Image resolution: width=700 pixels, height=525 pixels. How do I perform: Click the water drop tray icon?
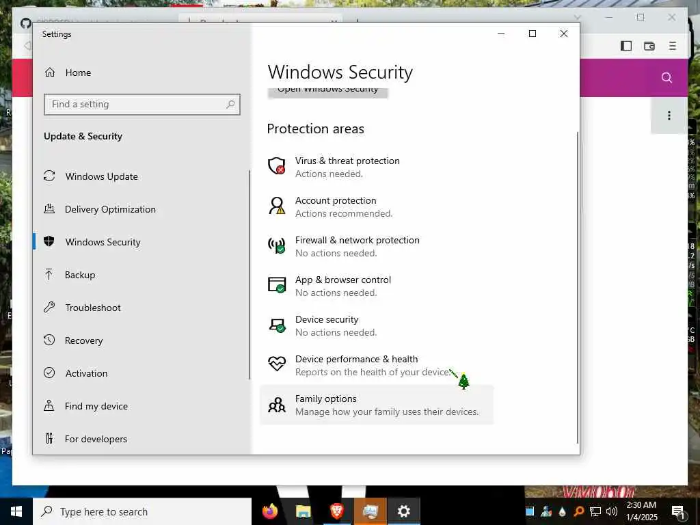562,511
